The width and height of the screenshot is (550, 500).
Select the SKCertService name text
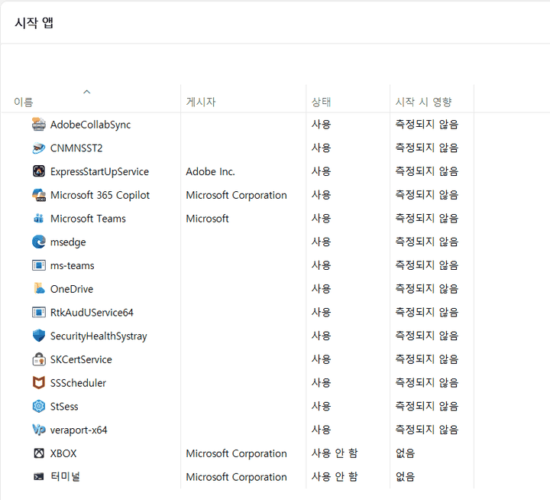coord(81,359)
